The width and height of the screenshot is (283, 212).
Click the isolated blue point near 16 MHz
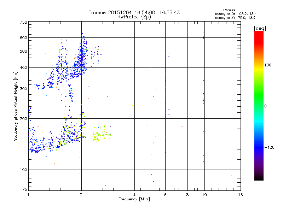click(232, 176)
